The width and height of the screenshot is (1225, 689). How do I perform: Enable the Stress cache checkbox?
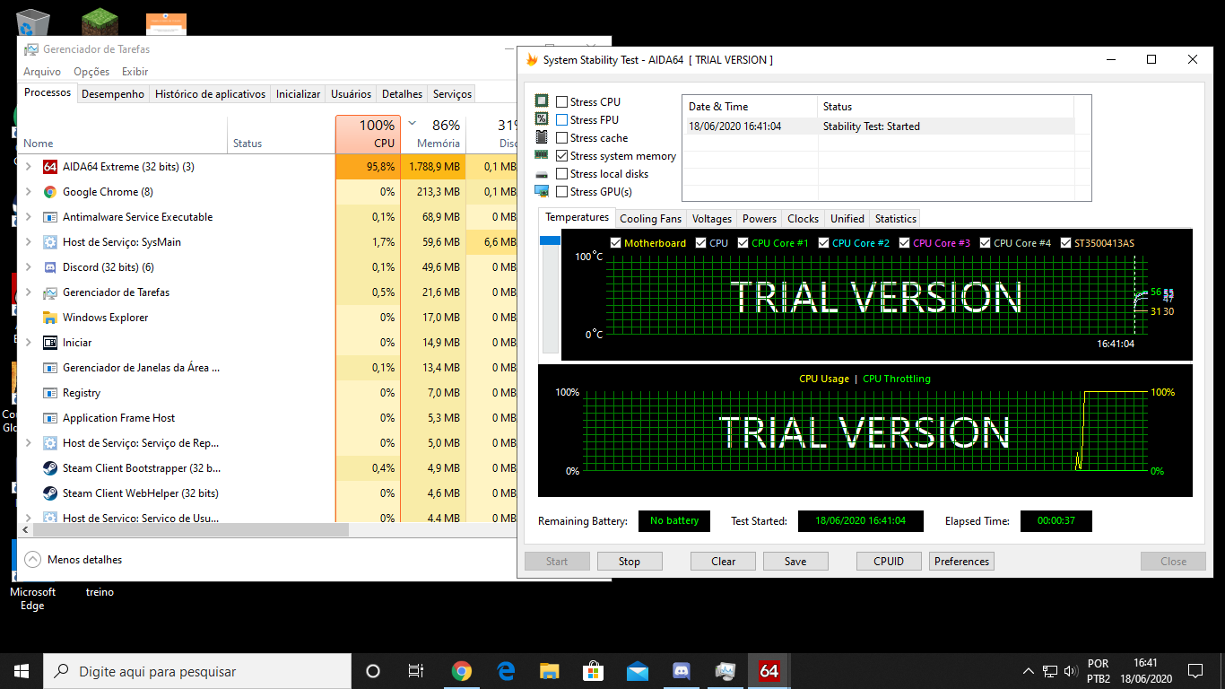pos(561,138)
